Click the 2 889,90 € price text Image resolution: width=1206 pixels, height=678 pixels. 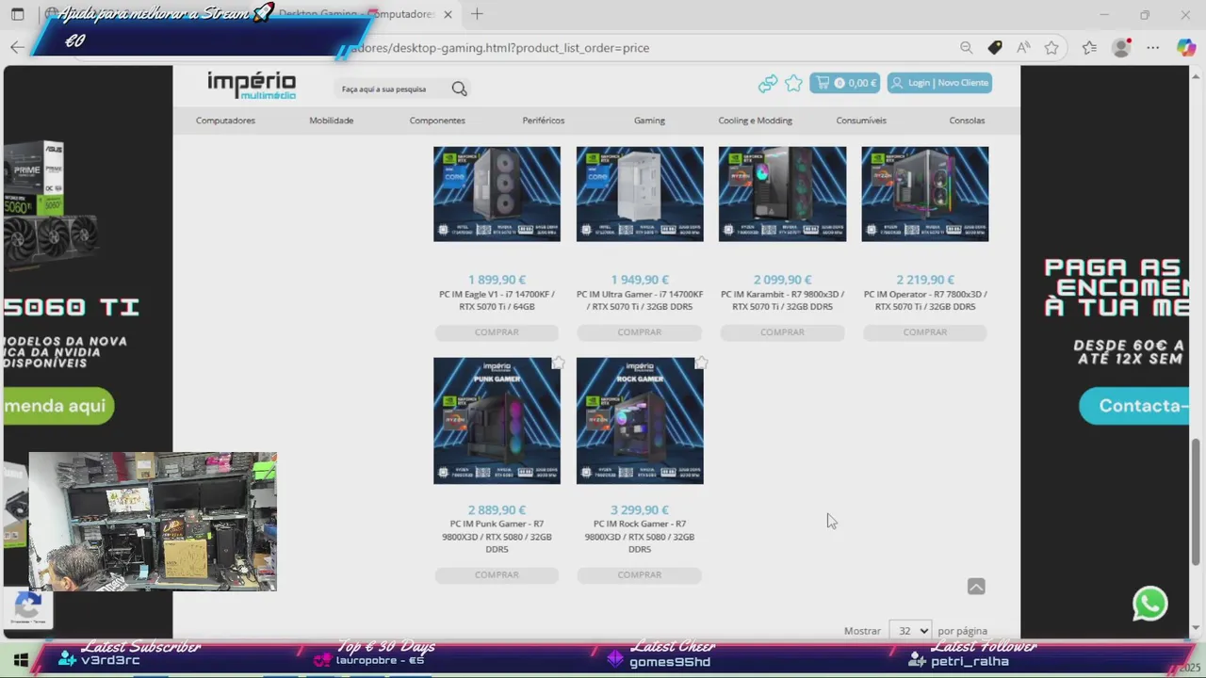click(x=497, y=510)
